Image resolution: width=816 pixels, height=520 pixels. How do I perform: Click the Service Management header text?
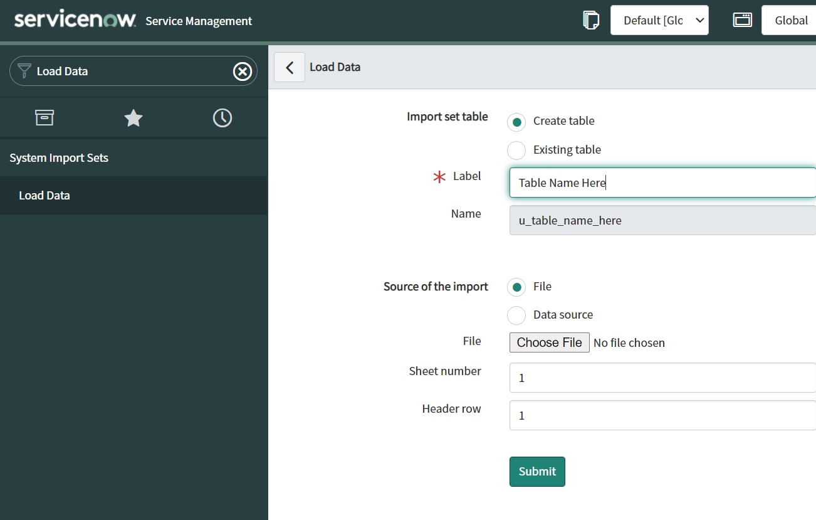[x=199, y=21]
